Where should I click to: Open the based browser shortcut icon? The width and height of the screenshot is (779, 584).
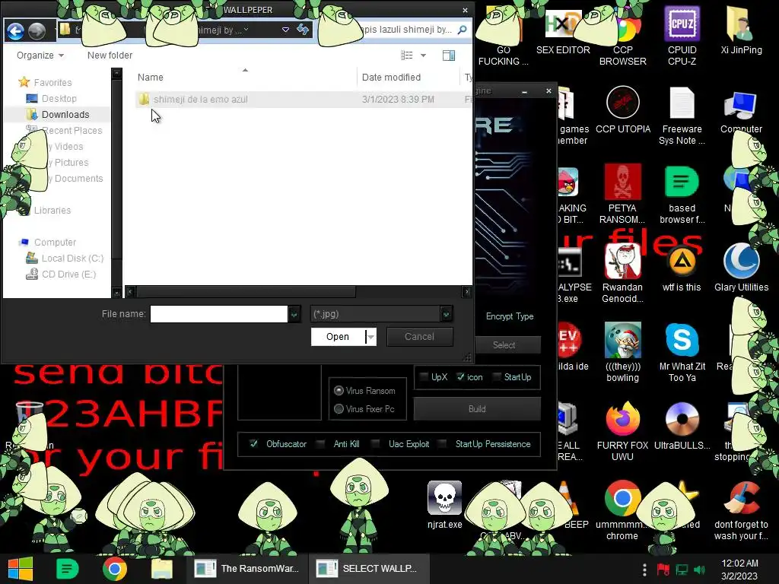click(x=682, y=195)
